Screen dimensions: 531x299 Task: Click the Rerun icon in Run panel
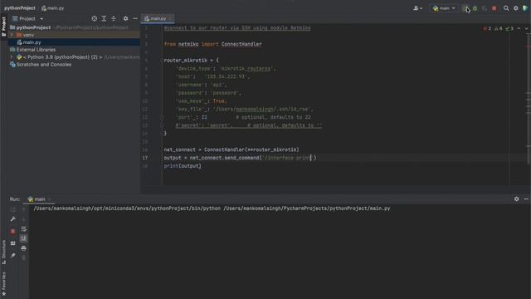point(13,209)
